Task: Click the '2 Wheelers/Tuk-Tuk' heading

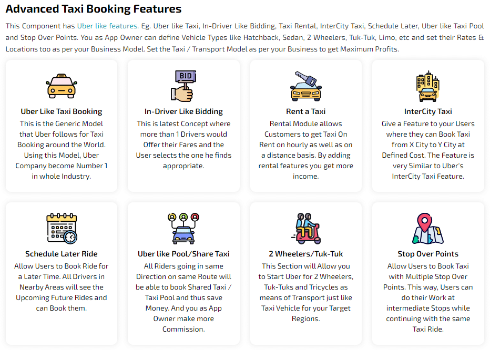Action: click(305, 254)
